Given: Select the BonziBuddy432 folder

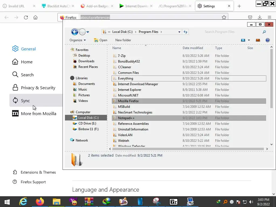Looking at the screenshot, I should point(189,61).
